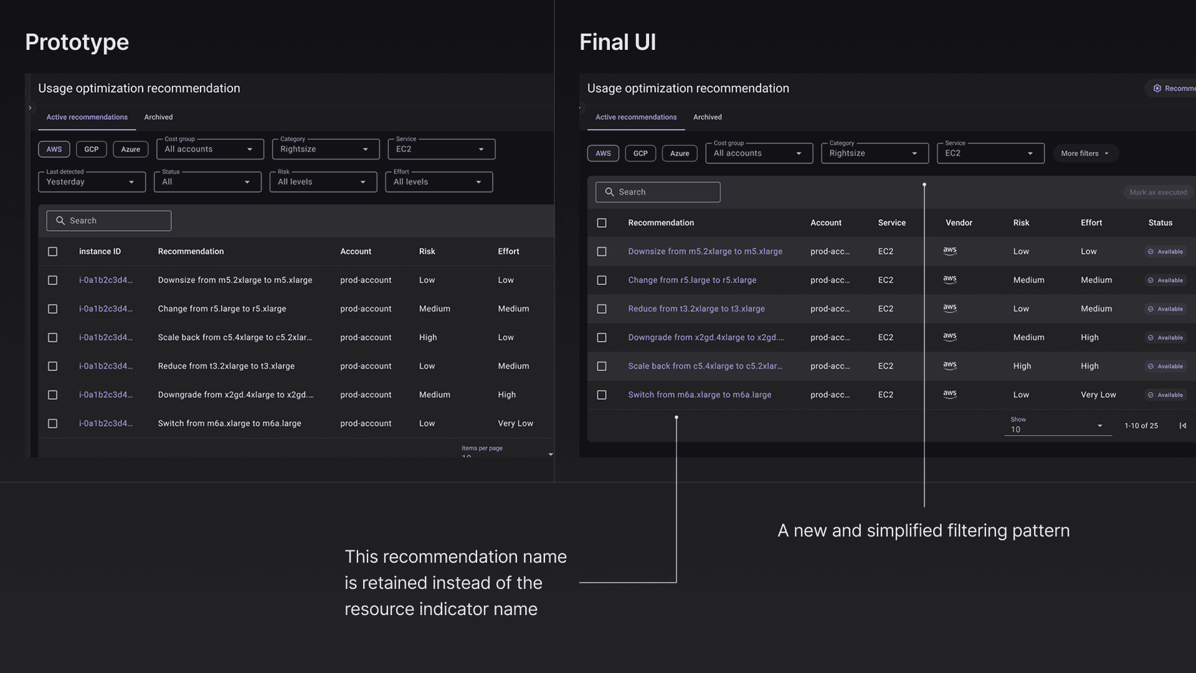The height and width of the screenshot is (673, 1196).
Task: Select GCP vendor chip in Final UI
Action: point(640,153)
